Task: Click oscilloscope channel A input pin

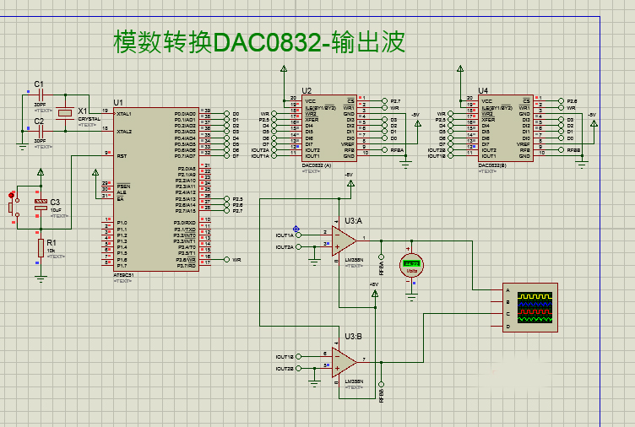Action: tap(497, 289)
